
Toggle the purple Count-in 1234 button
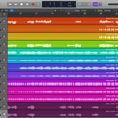[95, 4]
